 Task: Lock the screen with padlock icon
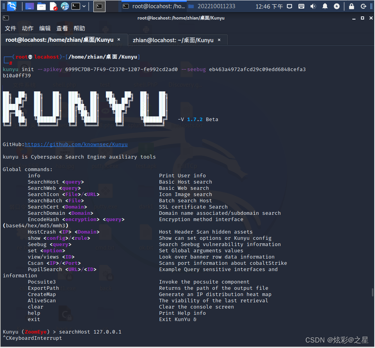click(351, 6)
